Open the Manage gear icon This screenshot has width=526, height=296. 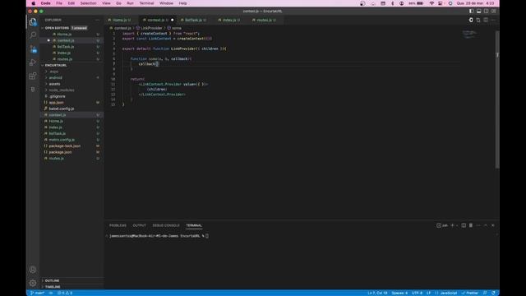(x=33, y=283)
